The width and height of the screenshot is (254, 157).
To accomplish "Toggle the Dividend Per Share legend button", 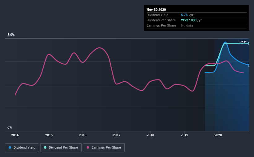I will [x=61, y=148].
